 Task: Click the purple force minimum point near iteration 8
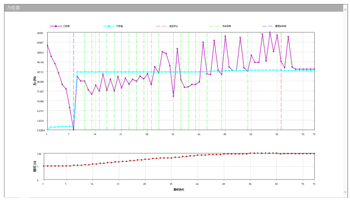(74, 129)
